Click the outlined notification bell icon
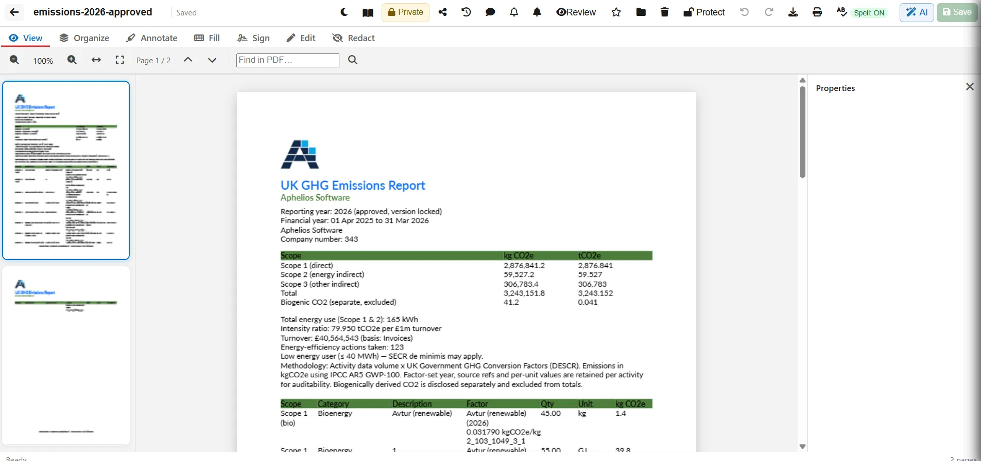This screenshot has width=981, height=461. pyautogui.click(x=514, y=12)
